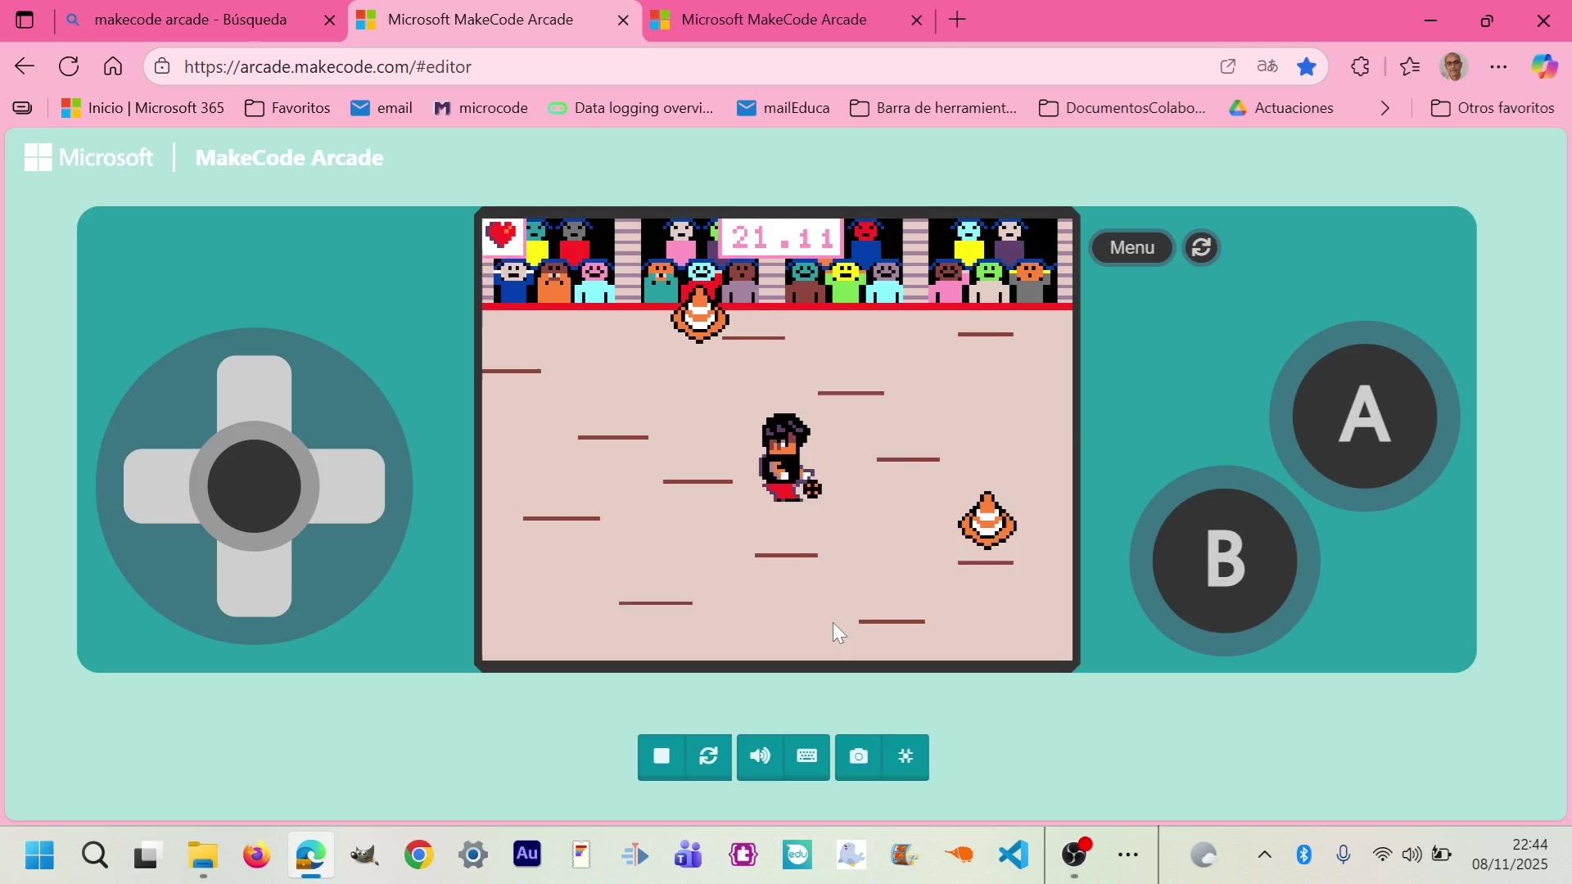Restart the simulator from the bottom toolbar
1572x884 pixels.
pyautogui.click(x=709, y=757)
